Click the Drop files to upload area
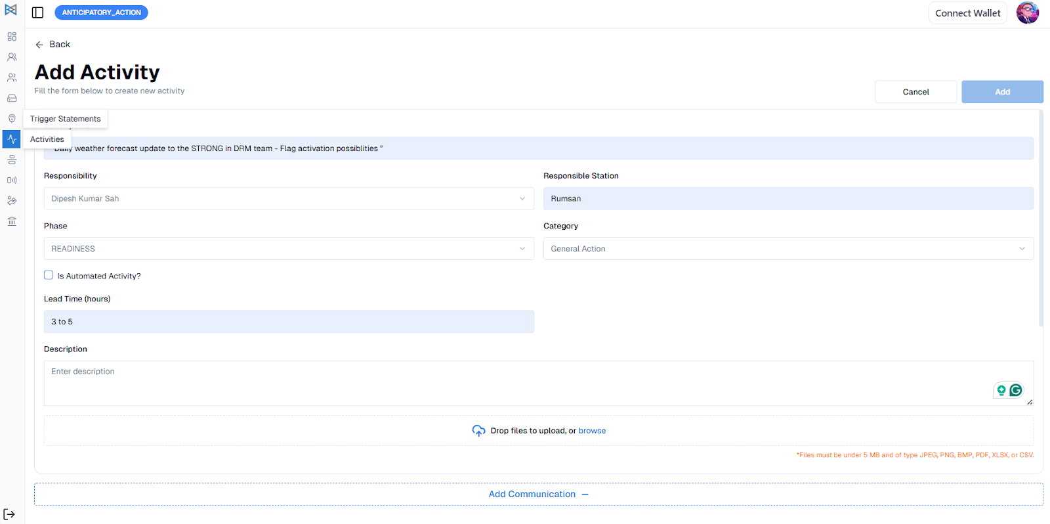This screenshot has width=1050, height=524. pos(539,431)
